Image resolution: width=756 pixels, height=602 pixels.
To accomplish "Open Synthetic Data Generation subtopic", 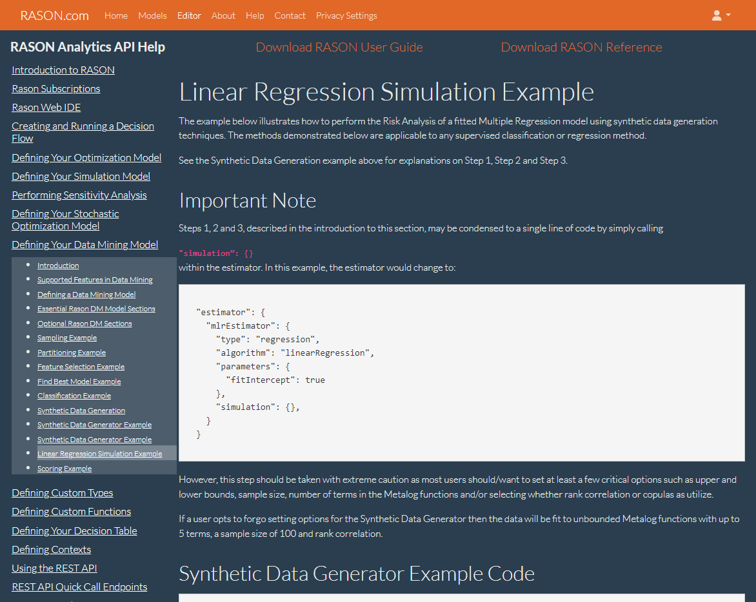I will tap(81, 411).
